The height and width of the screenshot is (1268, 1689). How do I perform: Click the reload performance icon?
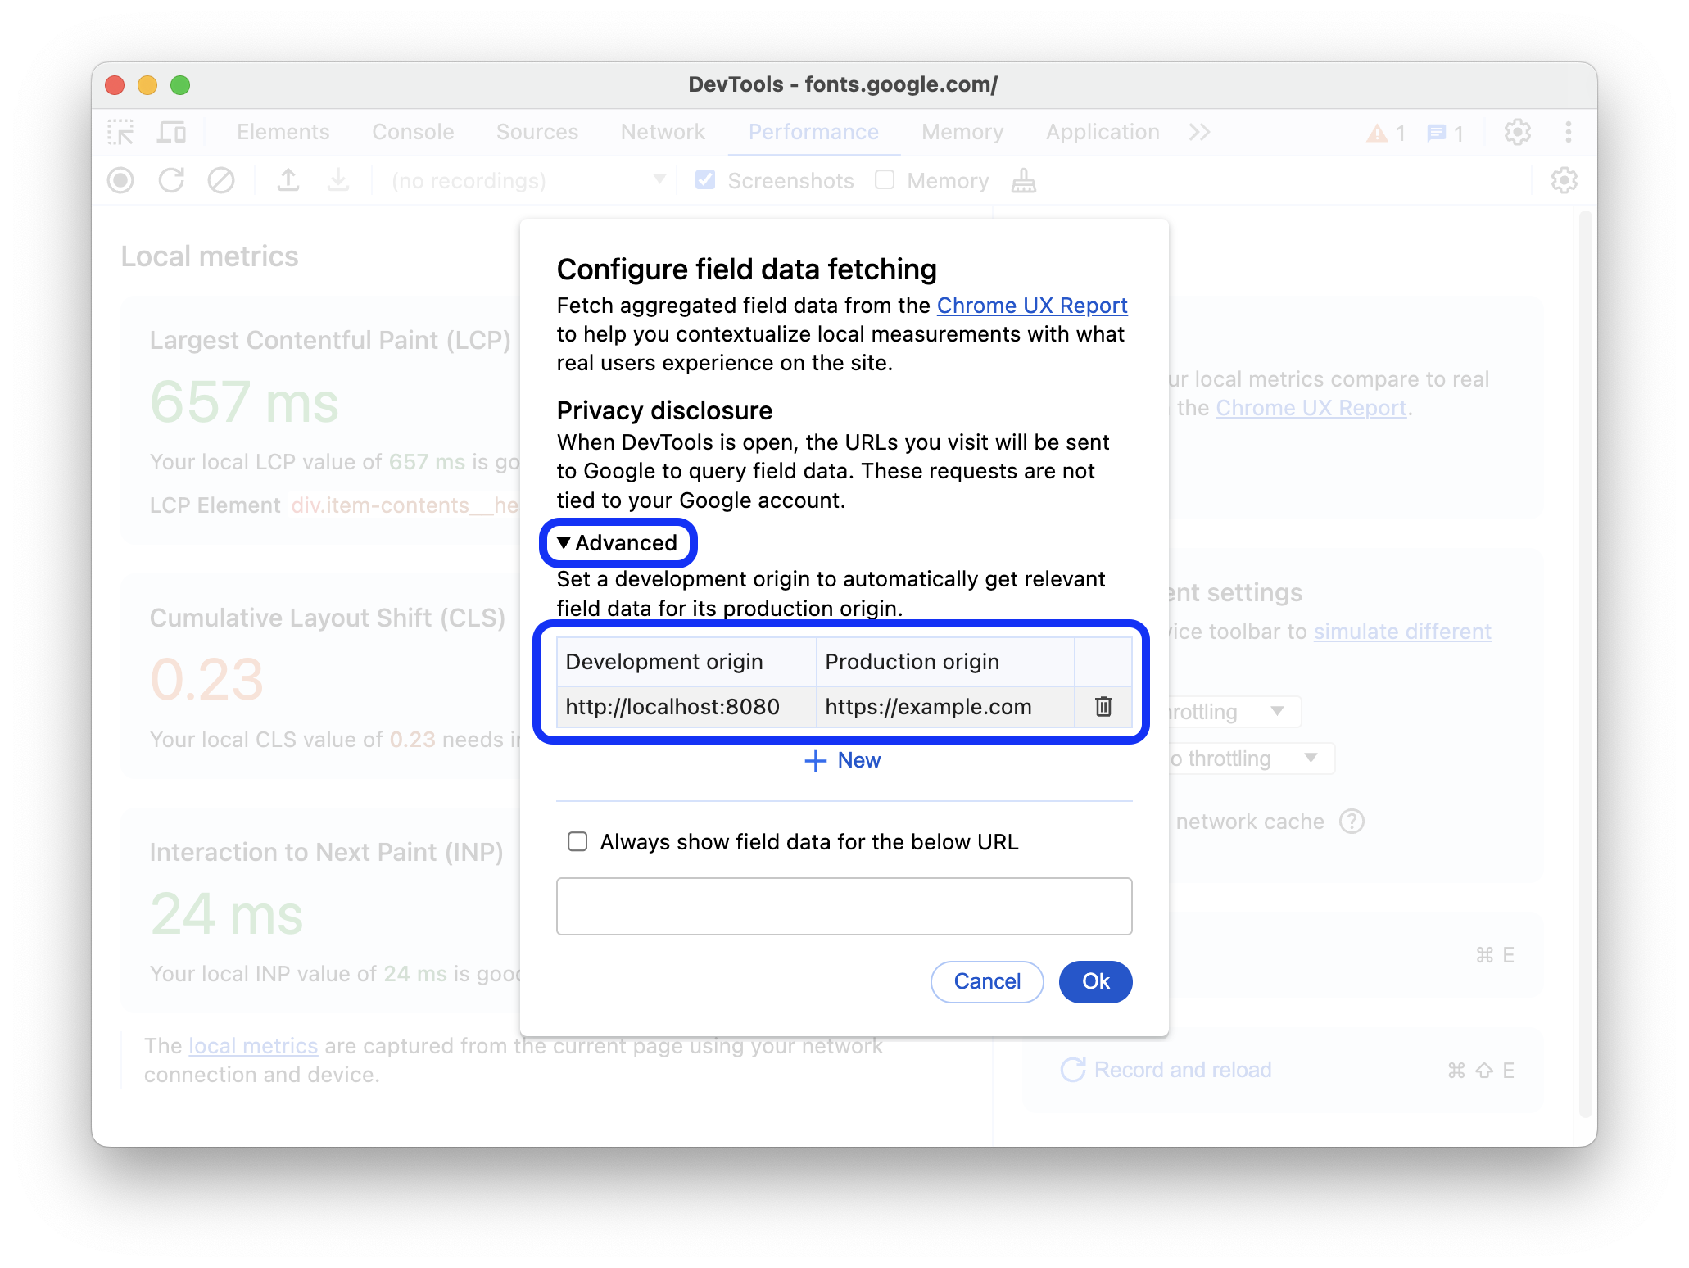coord(170,181)
